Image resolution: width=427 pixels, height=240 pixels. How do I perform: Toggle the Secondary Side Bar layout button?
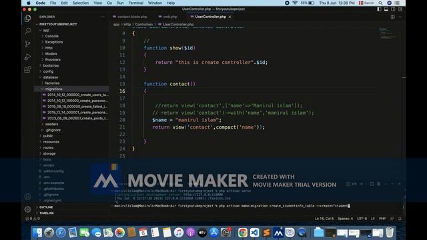click(x=393, y=9)
